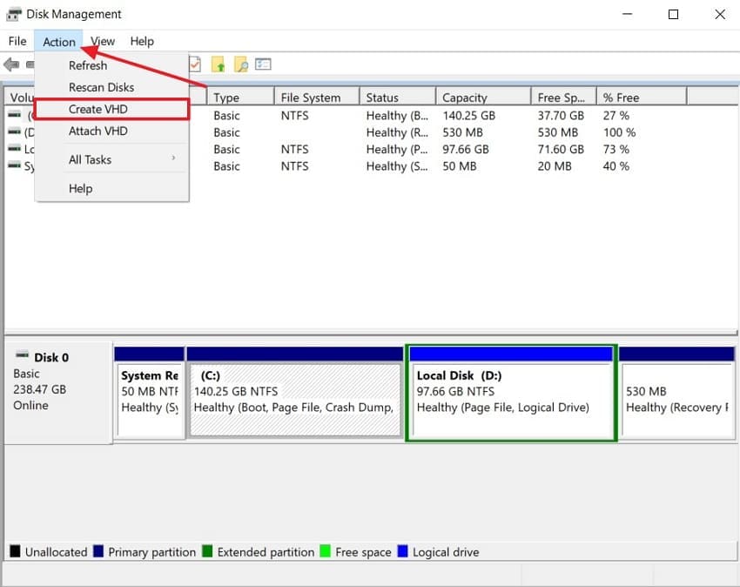Click the Back navigation arrow in the toolbar
Screen dimensions: 740x587
click(x=11, y=64)
